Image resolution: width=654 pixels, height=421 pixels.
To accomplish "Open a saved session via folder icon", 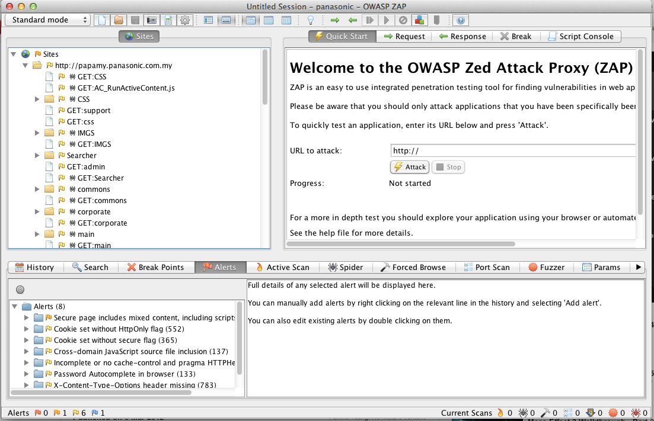I will pyautogui.click(x=119, y=20).
